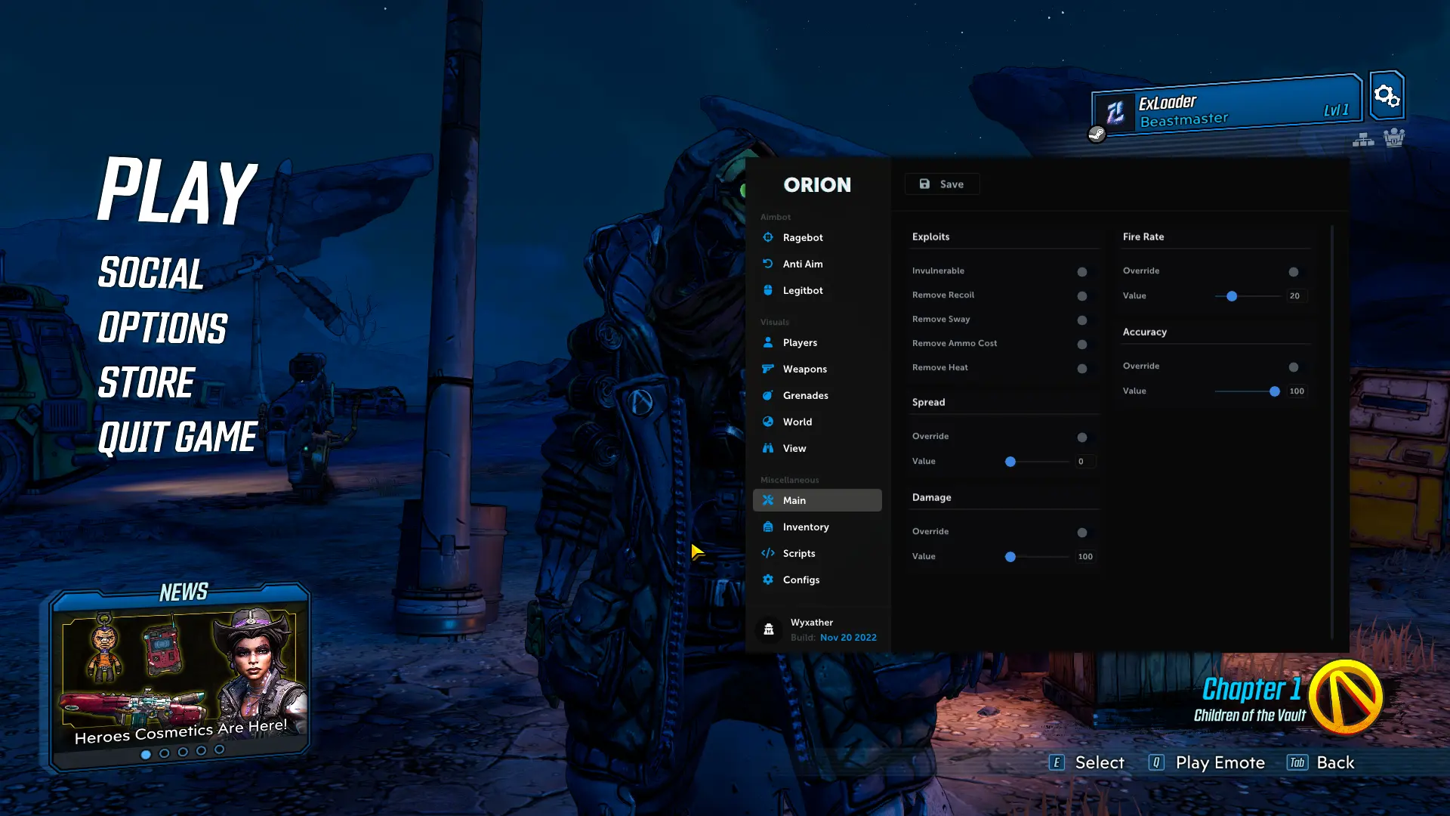
Task: Select the Weapons visuals option
Action: 804,369
